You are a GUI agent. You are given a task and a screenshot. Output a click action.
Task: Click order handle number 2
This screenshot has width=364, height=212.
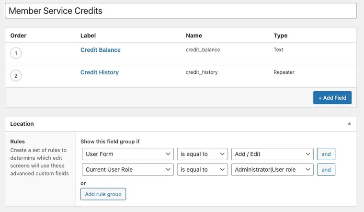coord(16,76)
